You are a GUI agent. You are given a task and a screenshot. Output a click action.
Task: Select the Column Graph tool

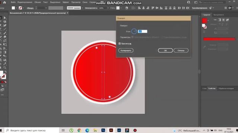[5, 60]
